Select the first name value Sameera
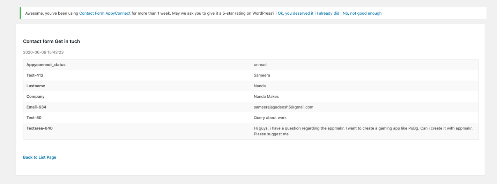Screen dimensions: 497x184 [x=262, y=75]
